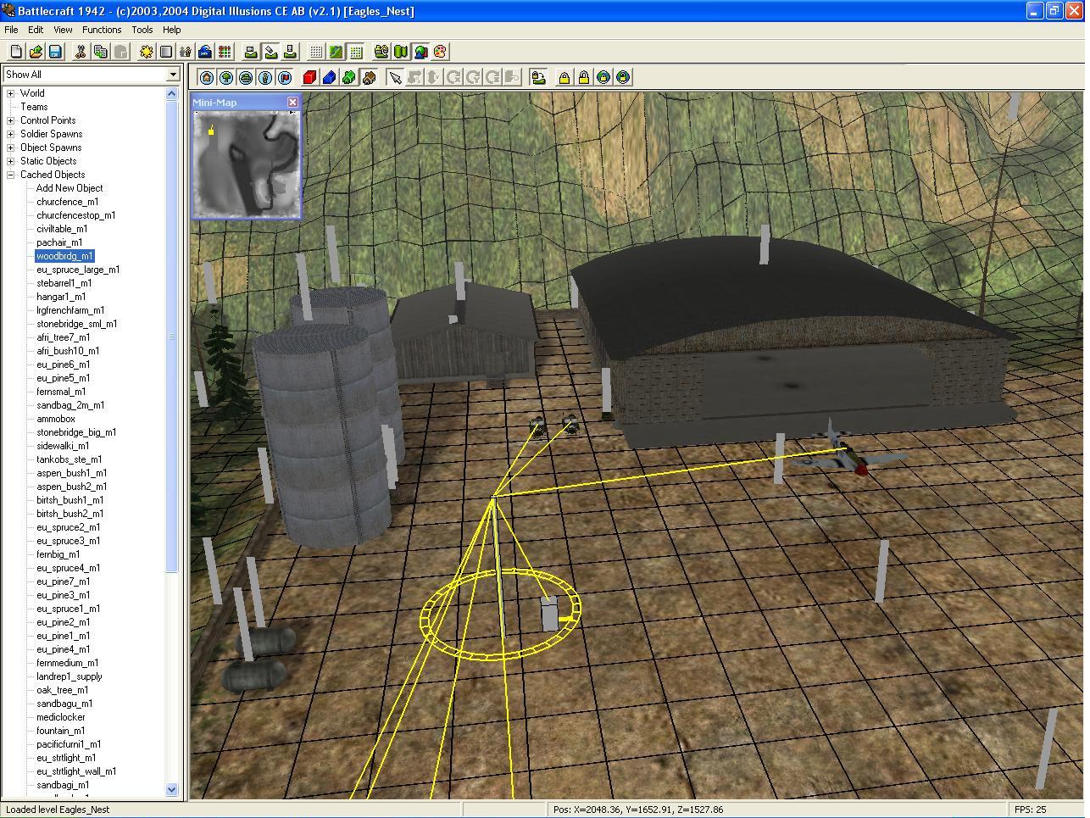
Task: Select hangar1_m1 in the object list
Action: click(x=61, y=297)
